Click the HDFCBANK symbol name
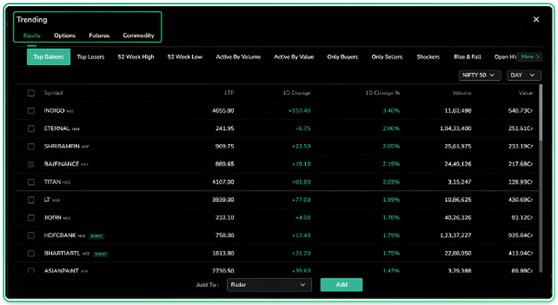 click(60, 235)
